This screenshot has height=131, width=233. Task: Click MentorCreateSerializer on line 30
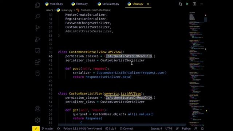[86, 15]
